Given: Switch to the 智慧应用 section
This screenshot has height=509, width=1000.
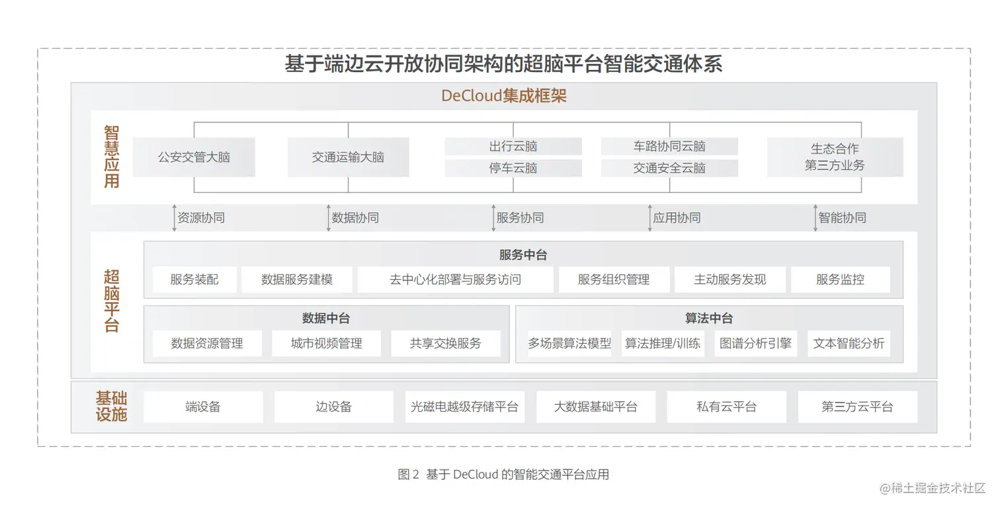Looking at the screenshot, I should click(x=111, y=157).
